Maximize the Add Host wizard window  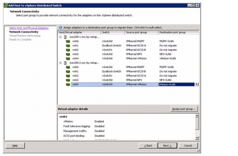(x=193, y=5)
